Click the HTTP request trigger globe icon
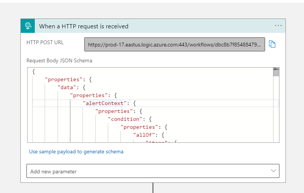304x193 pixels. 28,26
